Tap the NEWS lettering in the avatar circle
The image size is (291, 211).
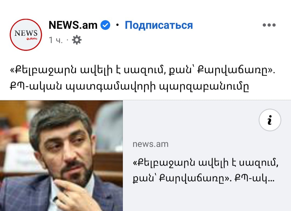[x=26, y=33]
